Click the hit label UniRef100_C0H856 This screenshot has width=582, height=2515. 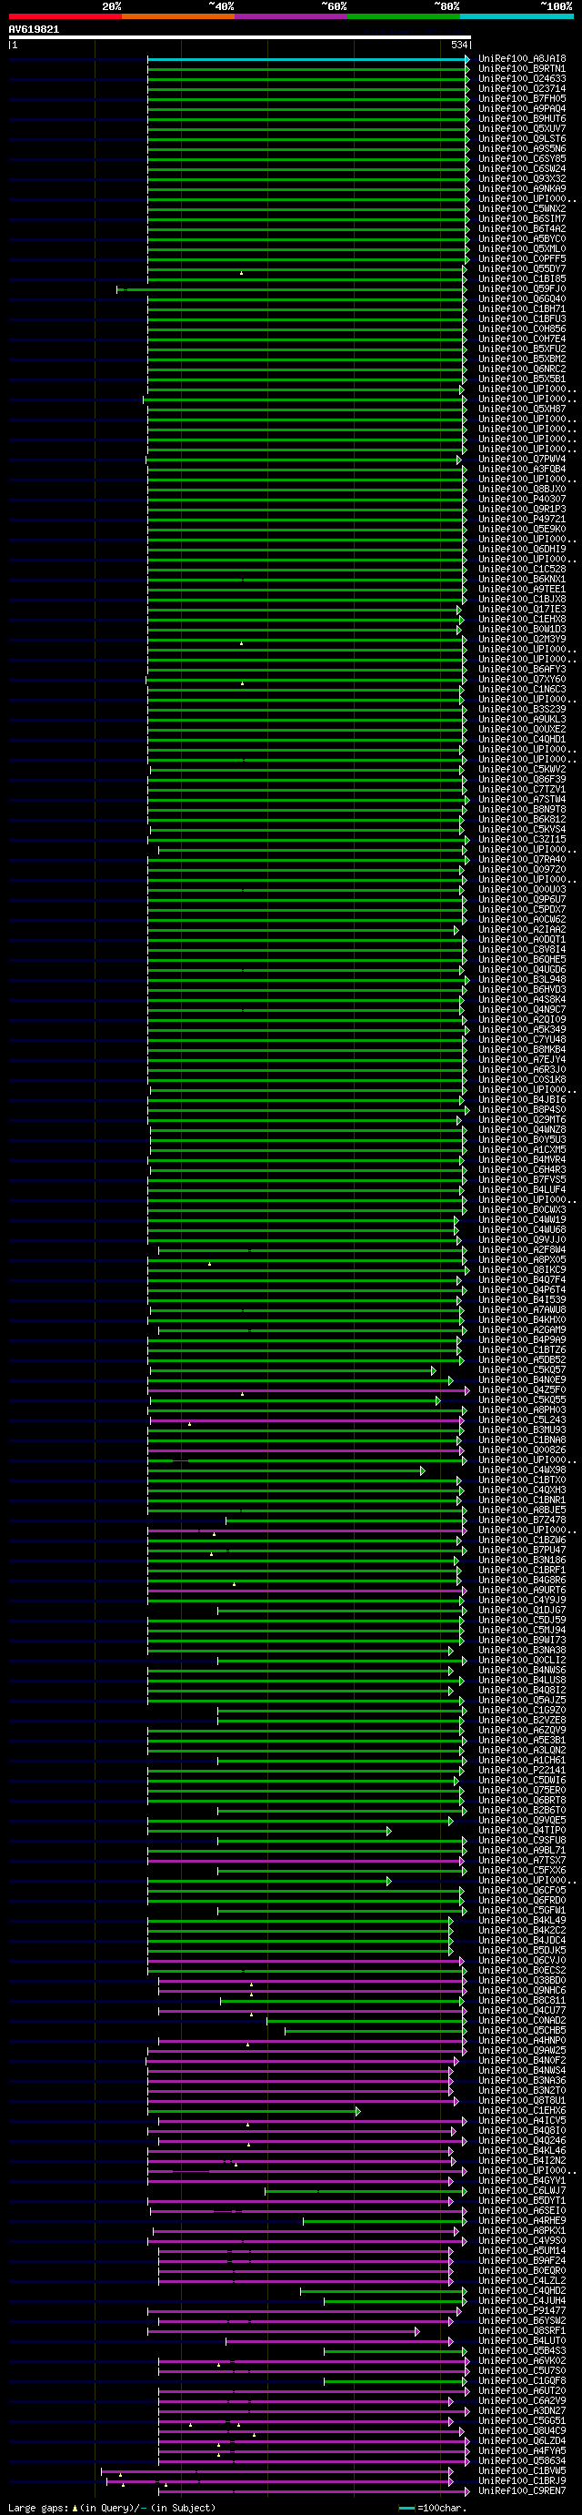521,329
